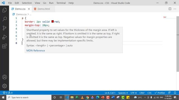
Task: Open VLC media player from taskbar
Action: click(82, 97)
